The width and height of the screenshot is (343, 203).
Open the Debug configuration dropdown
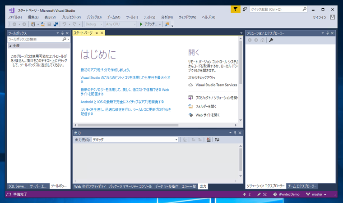click(x=94, y=24)
